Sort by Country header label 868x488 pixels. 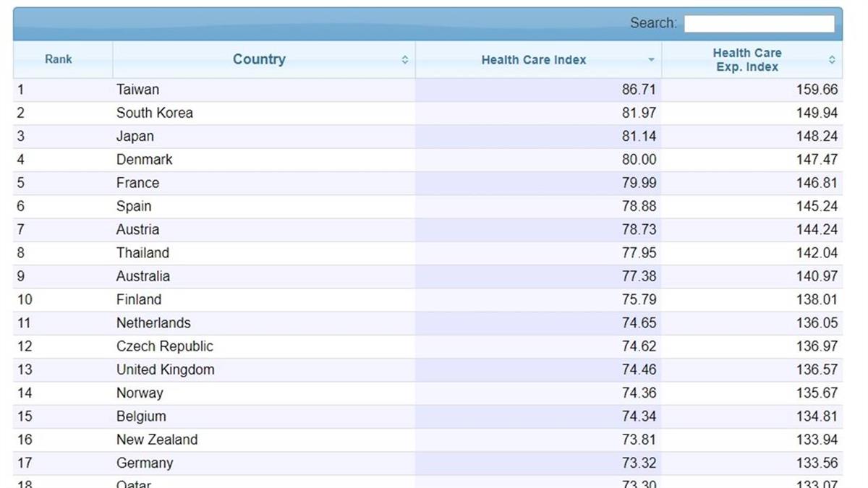click(259, 59)
